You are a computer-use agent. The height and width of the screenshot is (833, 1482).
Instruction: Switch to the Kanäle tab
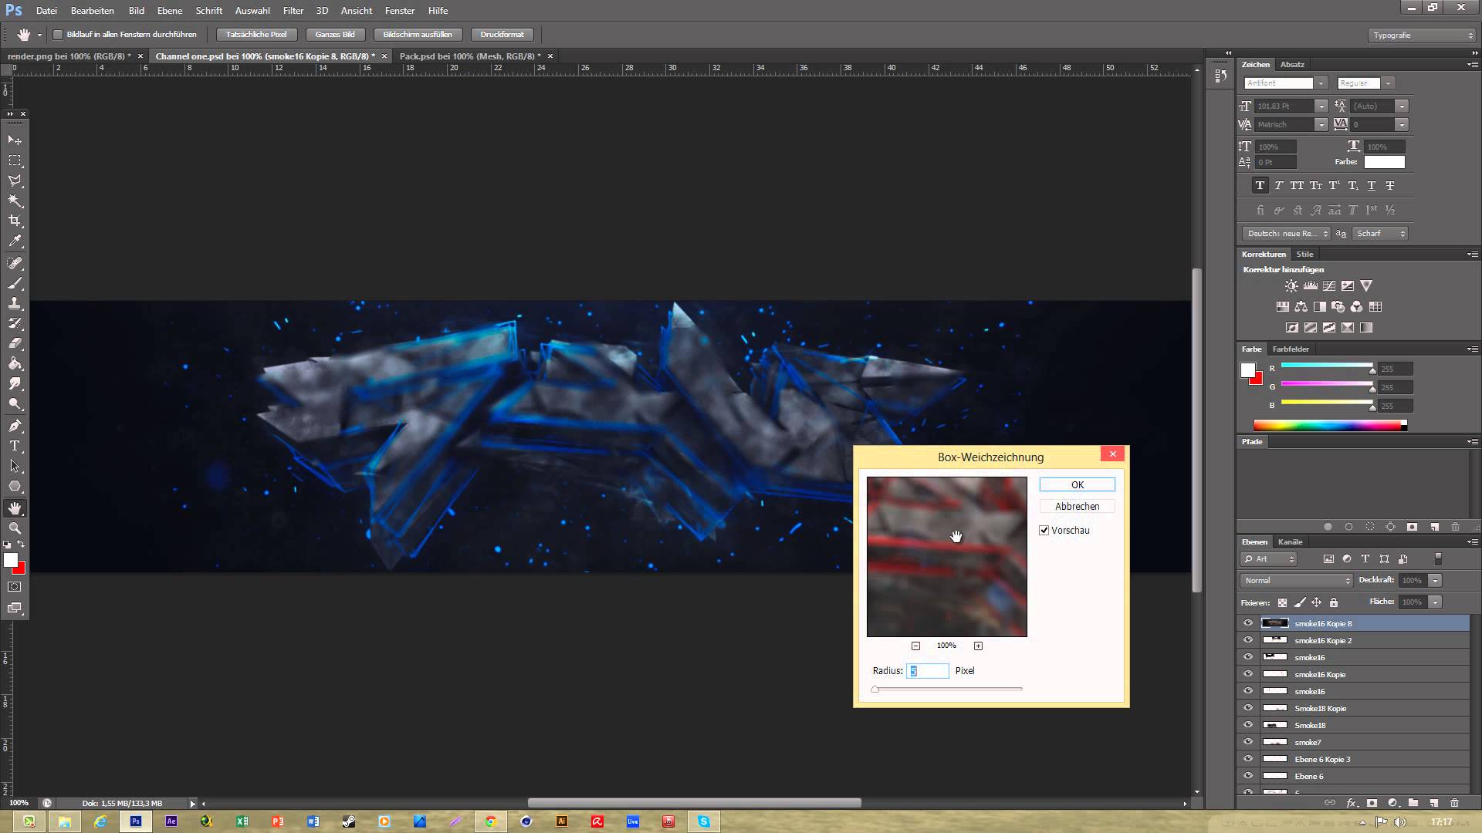(1290, 541)
